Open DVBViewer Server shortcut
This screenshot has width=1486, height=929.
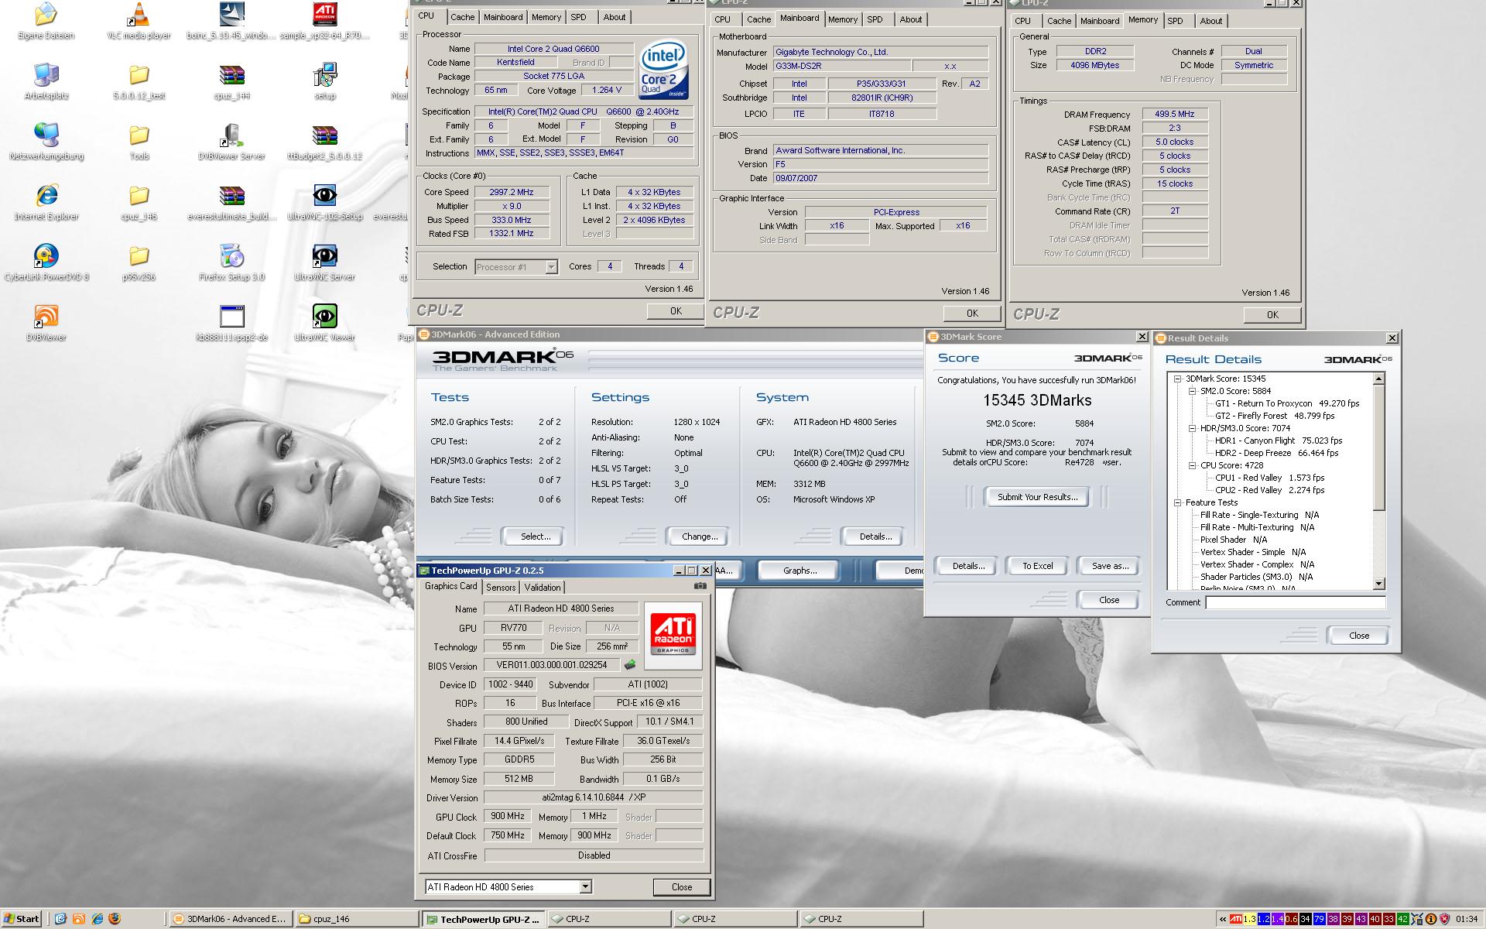click(232, 142)
